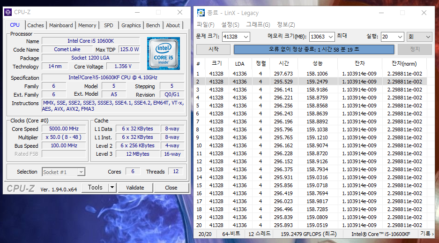Select result row 8 with 159.1038
This screenshot has width=439, height=243.
pos(311,129)
